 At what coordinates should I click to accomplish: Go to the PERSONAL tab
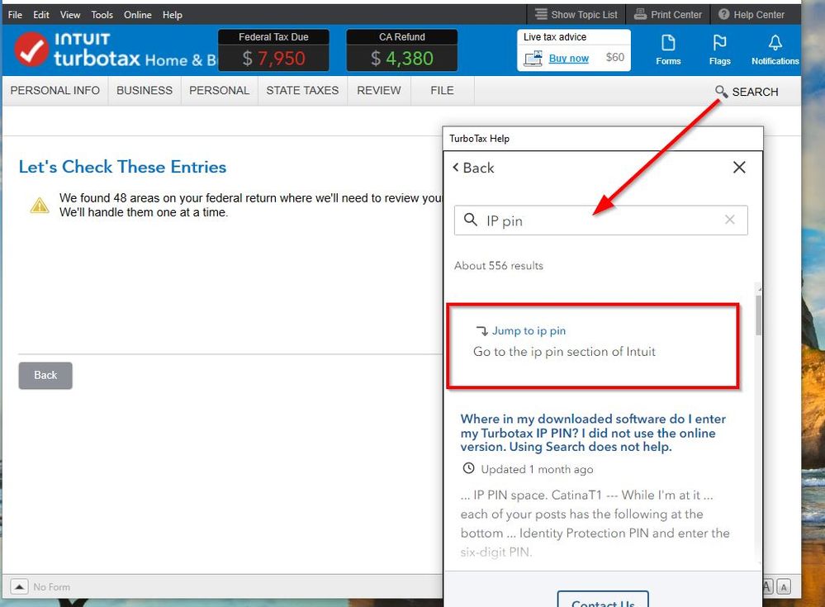(x=220, y=91)
